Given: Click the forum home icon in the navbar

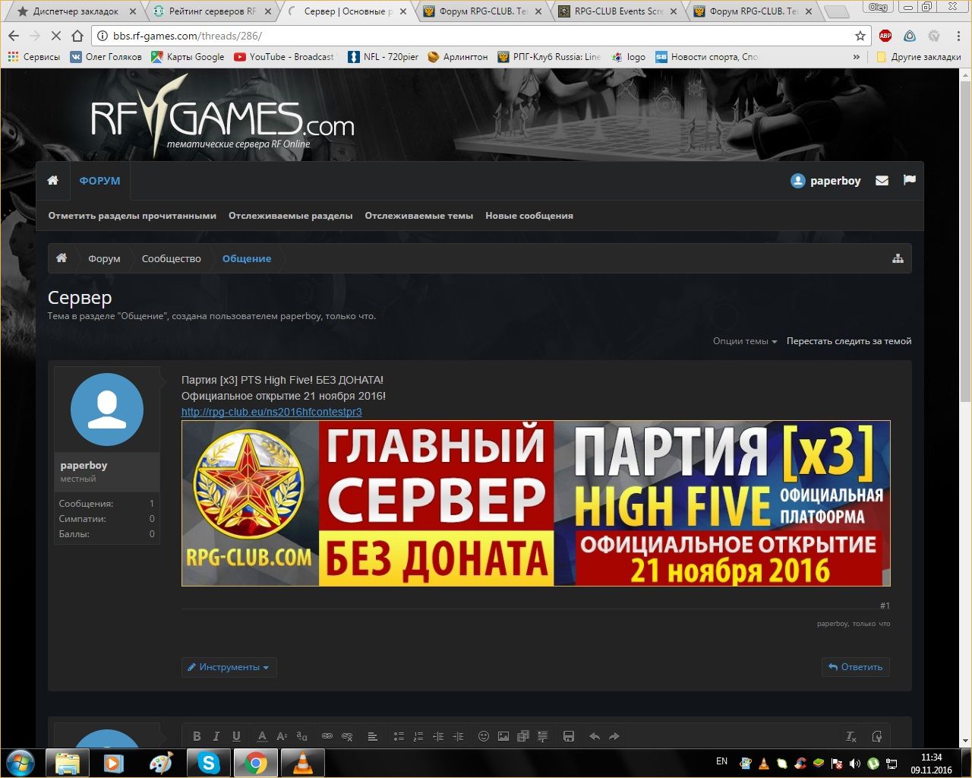Looking at the screenshot, I should pos(52,180).
